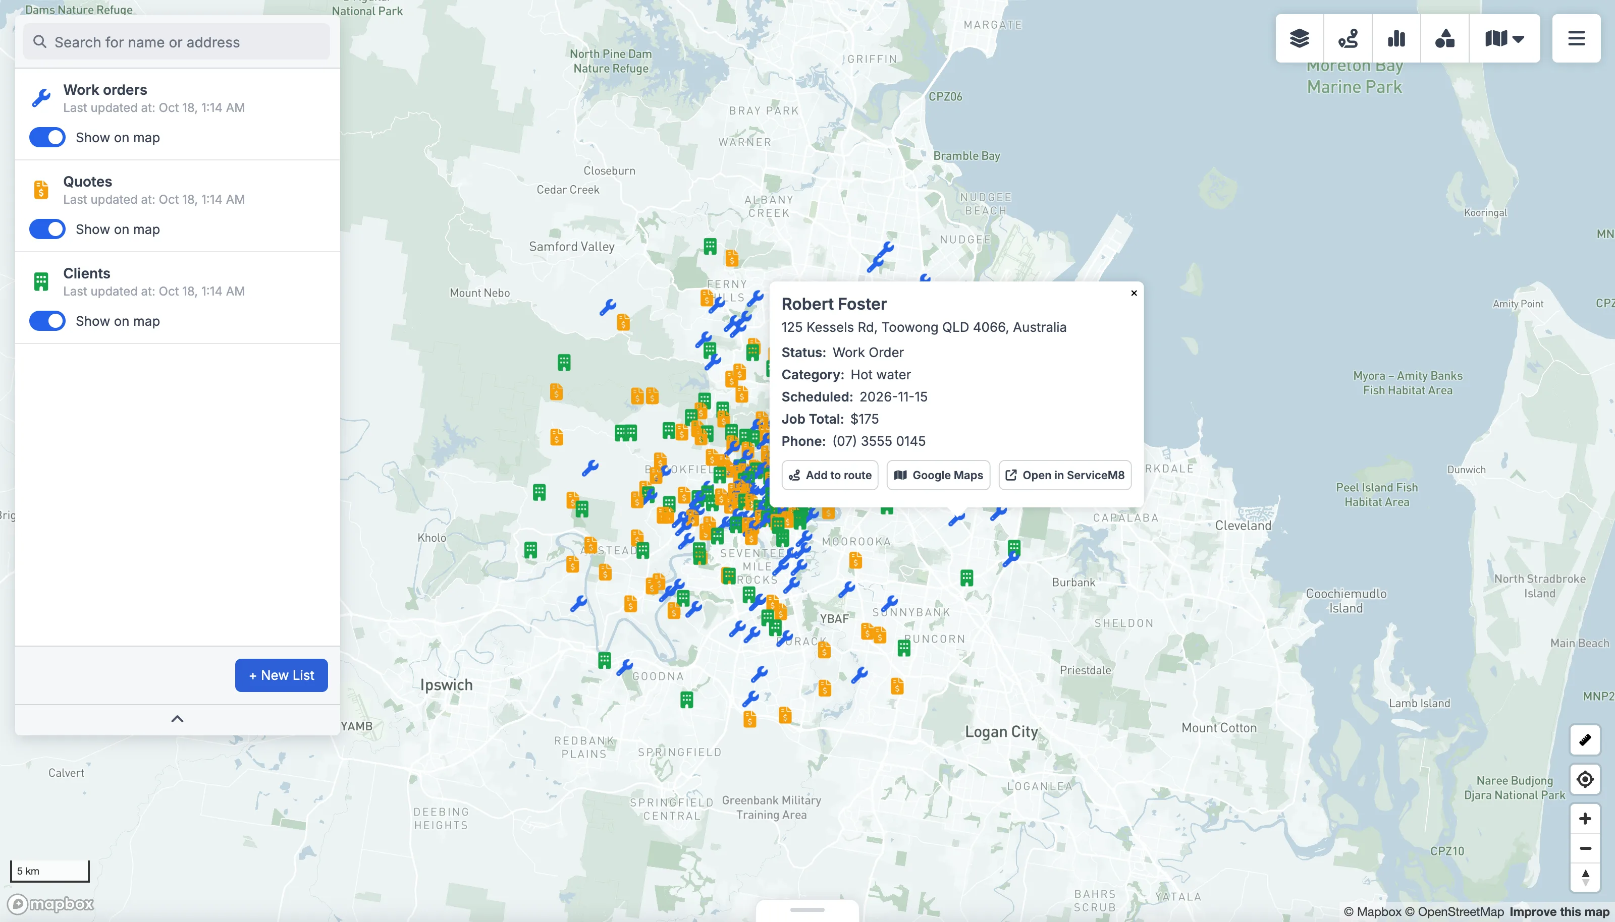Open the Improve this map link
This screenshot has width=1615, height=922.
click(x=1559, y=912)
